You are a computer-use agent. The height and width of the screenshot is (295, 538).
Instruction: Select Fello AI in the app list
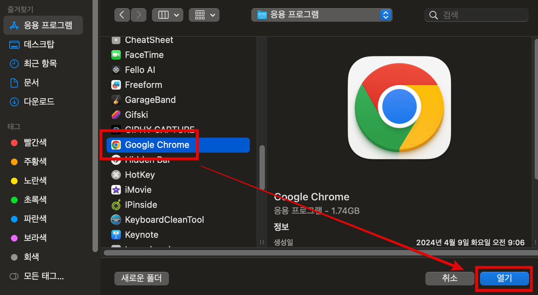tap(178, 70)
